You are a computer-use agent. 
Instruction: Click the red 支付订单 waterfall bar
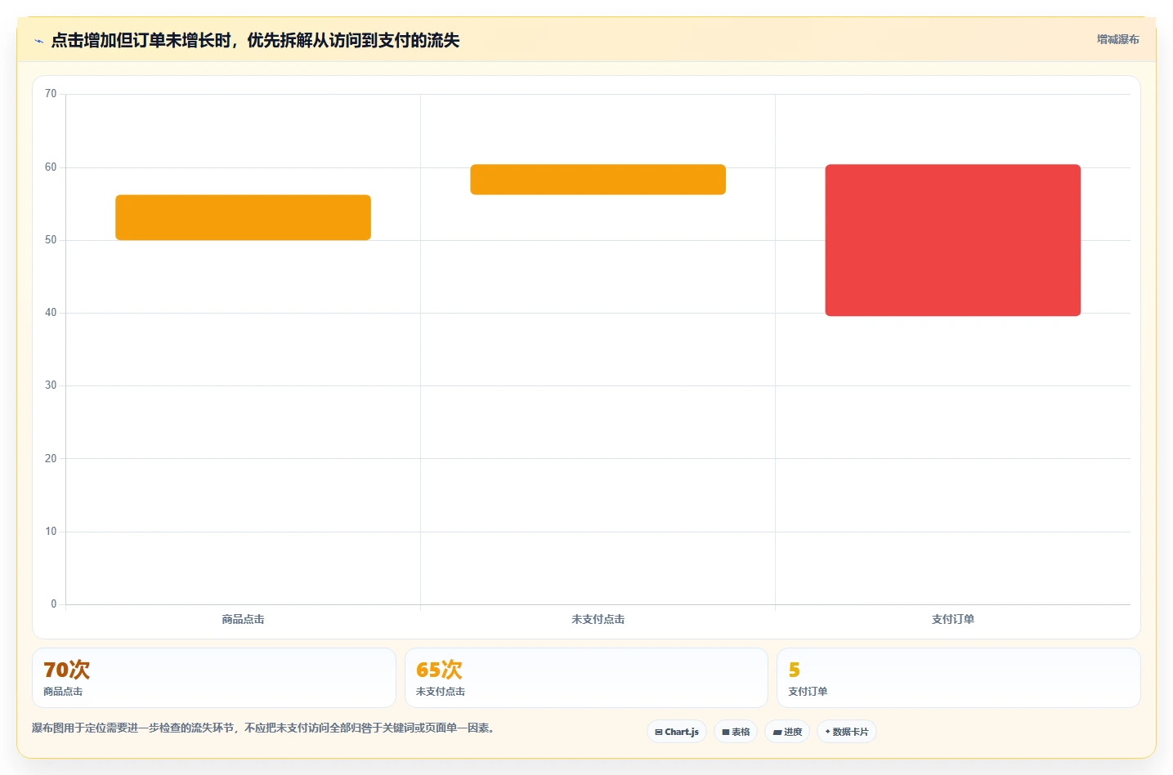click(x=952, y=240)
